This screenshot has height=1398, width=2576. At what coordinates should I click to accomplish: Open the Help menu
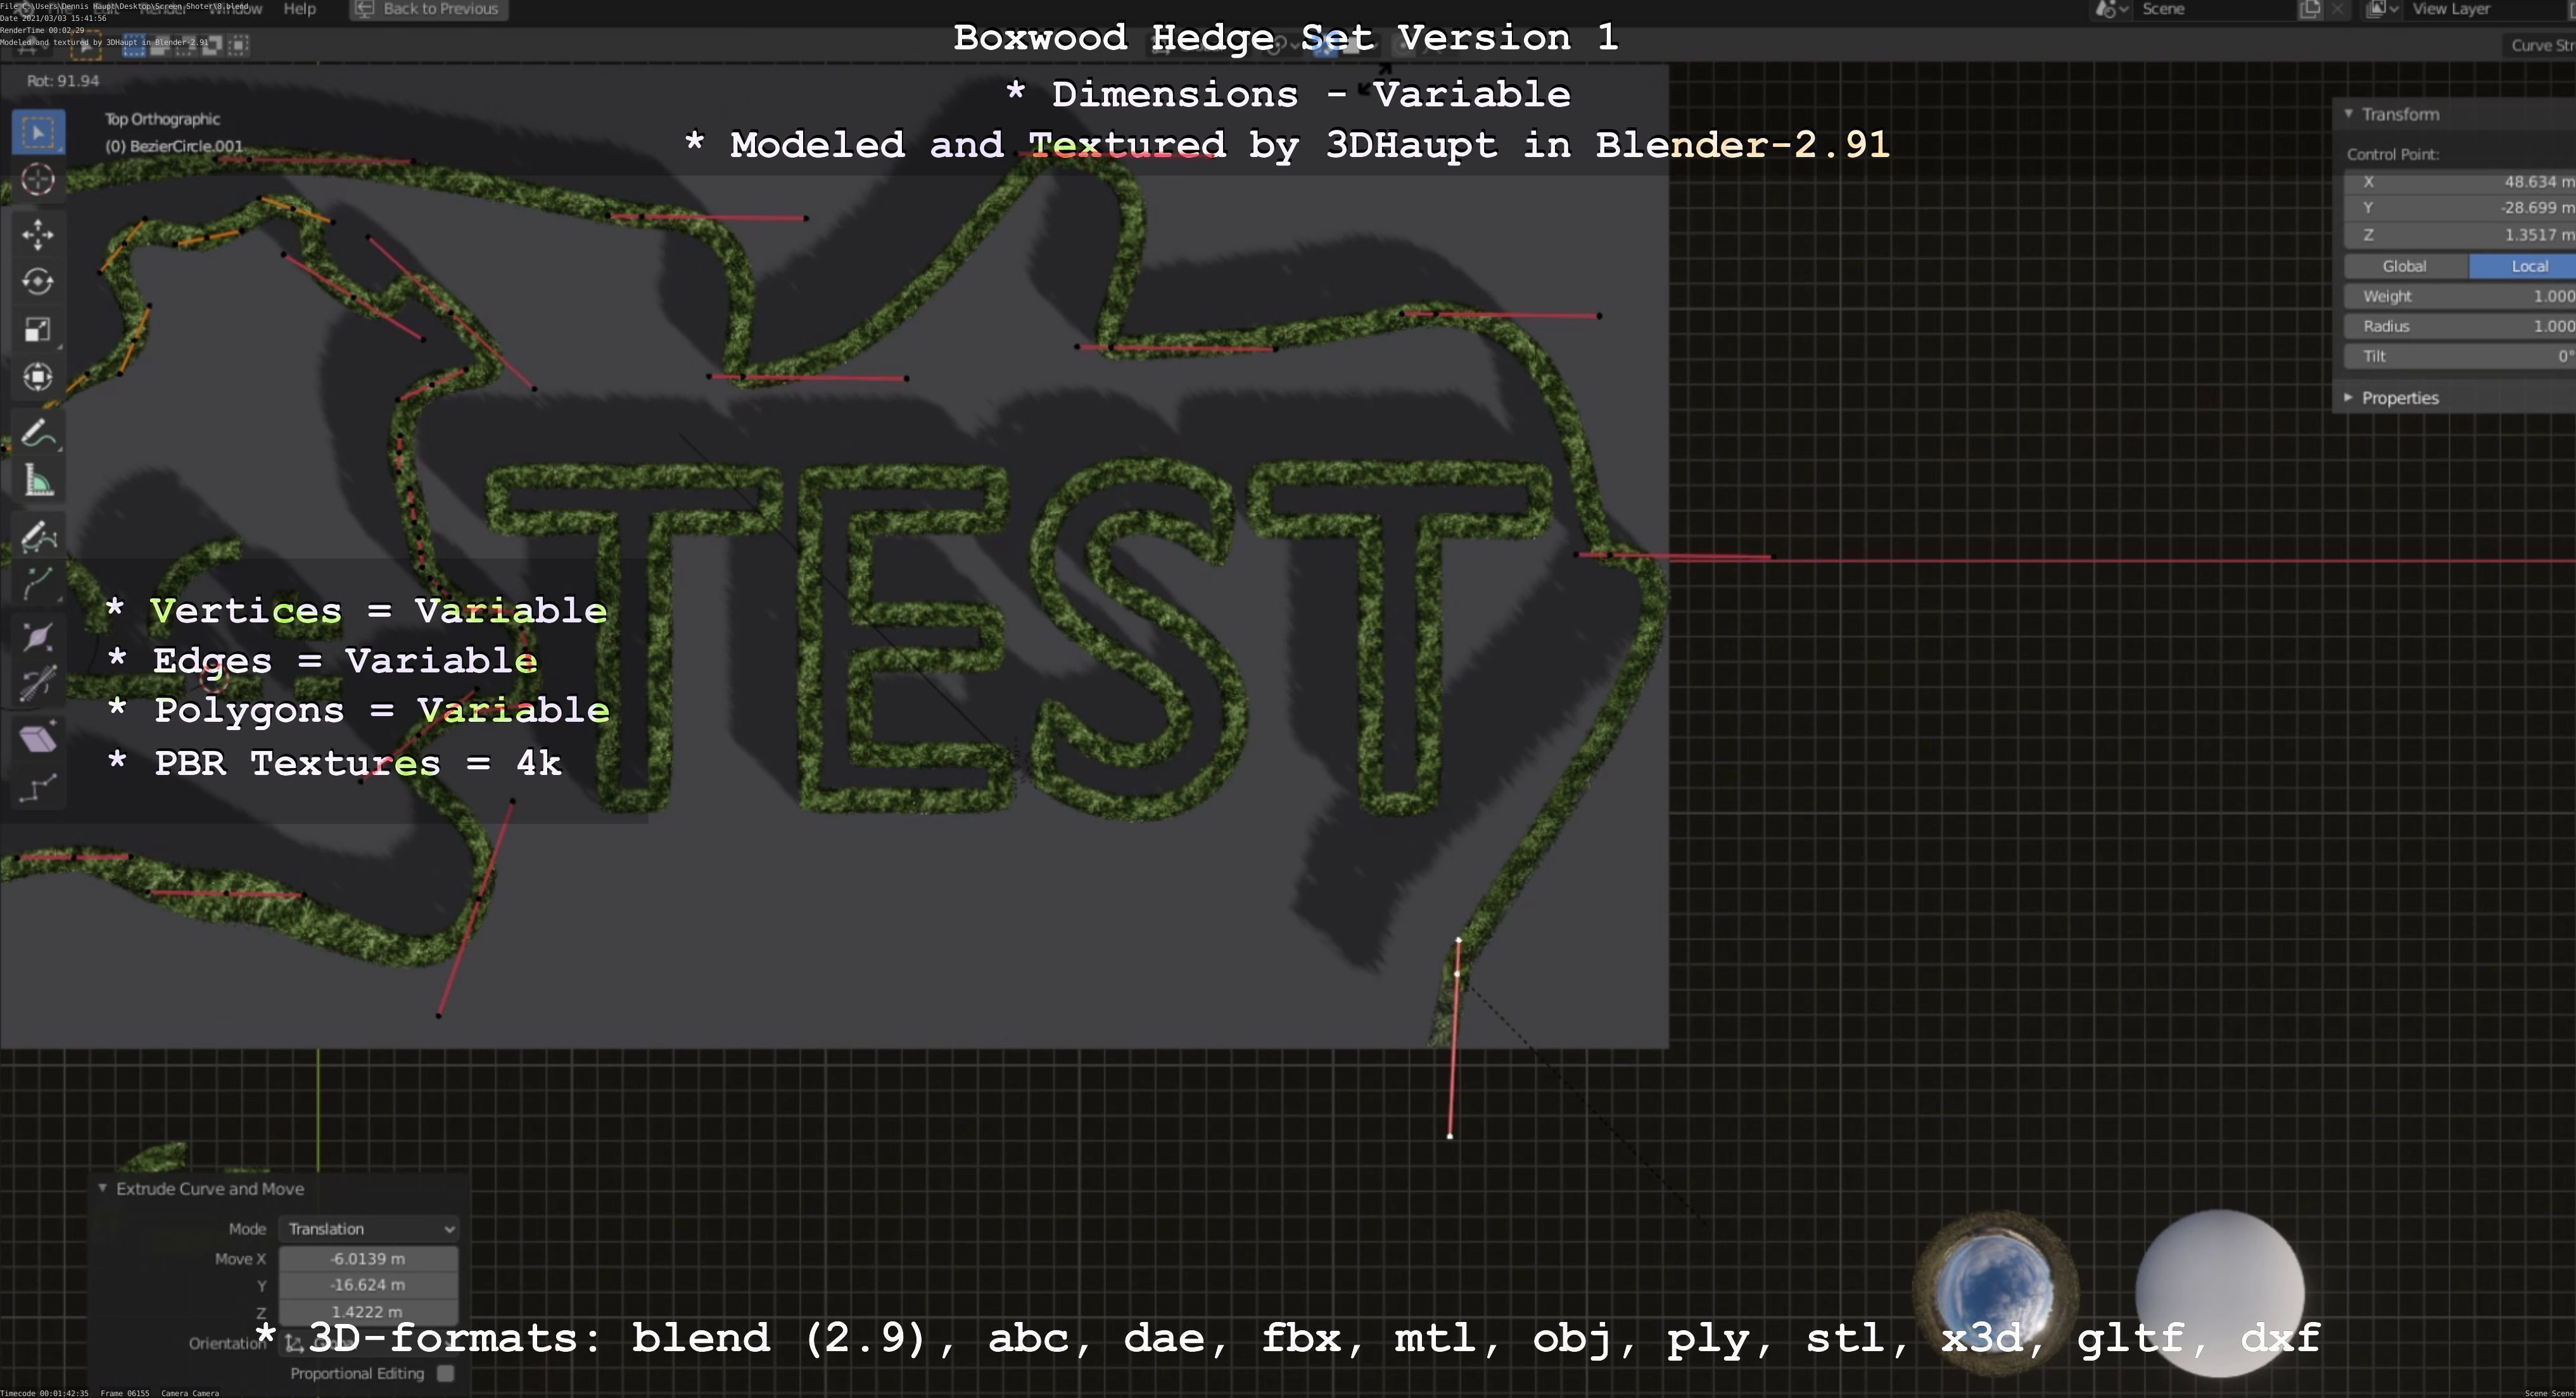point(299,9)
